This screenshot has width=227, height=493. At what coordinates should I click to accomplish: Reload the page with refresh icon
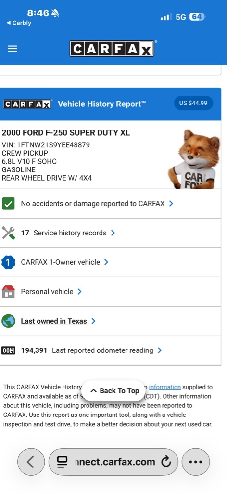click(x=166, y=462)
